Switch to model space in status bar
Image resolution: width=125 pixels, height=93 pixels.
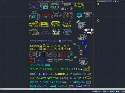tap(93, 91)
